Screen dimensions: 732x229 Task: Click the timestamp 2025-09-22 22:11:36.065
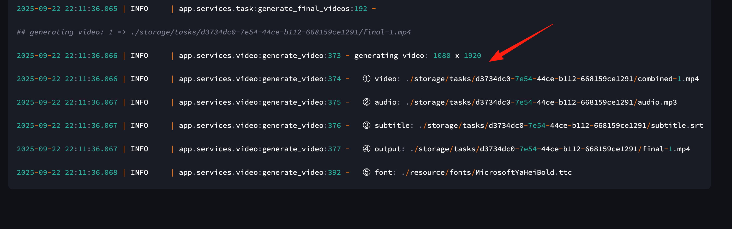[x=67, y=9]
